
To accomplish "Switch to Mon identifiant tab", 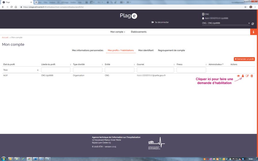I will (146, 51).
